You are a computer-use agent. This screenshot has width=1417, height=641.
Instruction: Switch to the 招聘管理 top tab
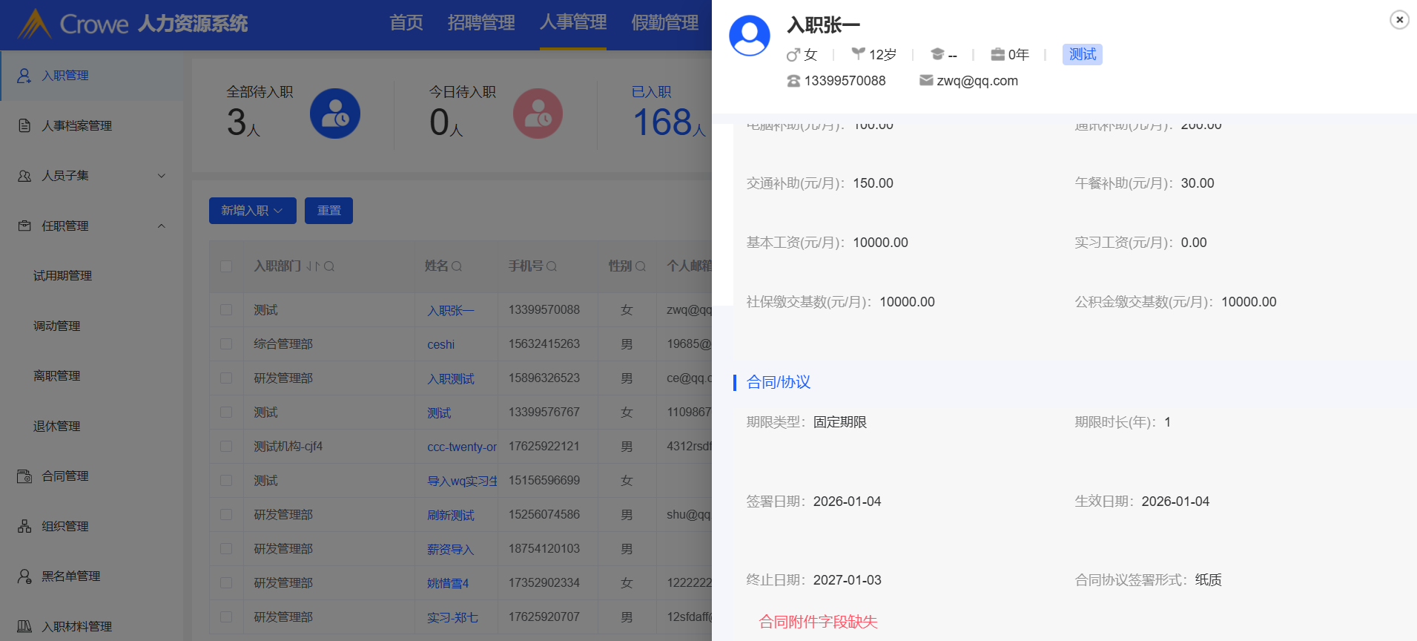tap(481, 23)
